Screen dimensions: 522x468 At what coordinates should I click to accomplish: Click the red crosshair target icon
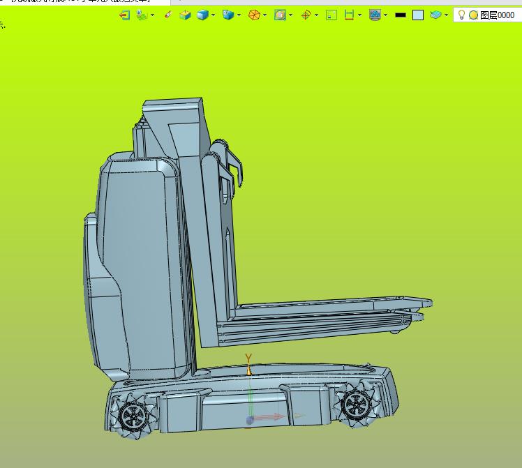pyautogui.click(x=306, y=15)
